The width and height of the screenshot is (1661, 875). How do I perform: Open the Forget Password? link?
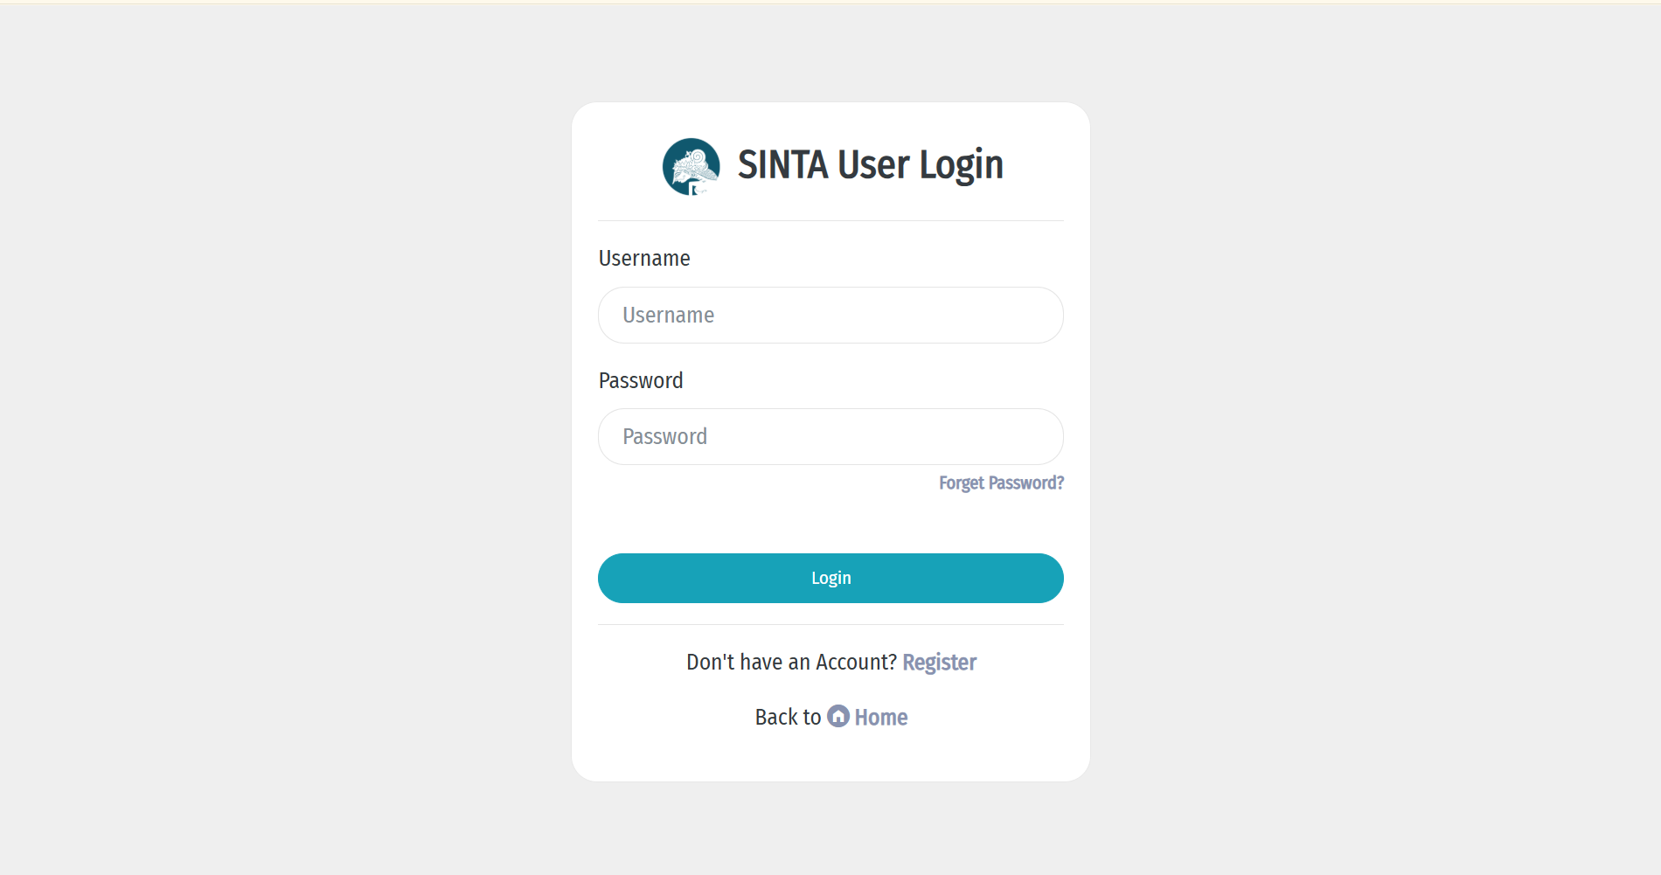pos(1001,483)
